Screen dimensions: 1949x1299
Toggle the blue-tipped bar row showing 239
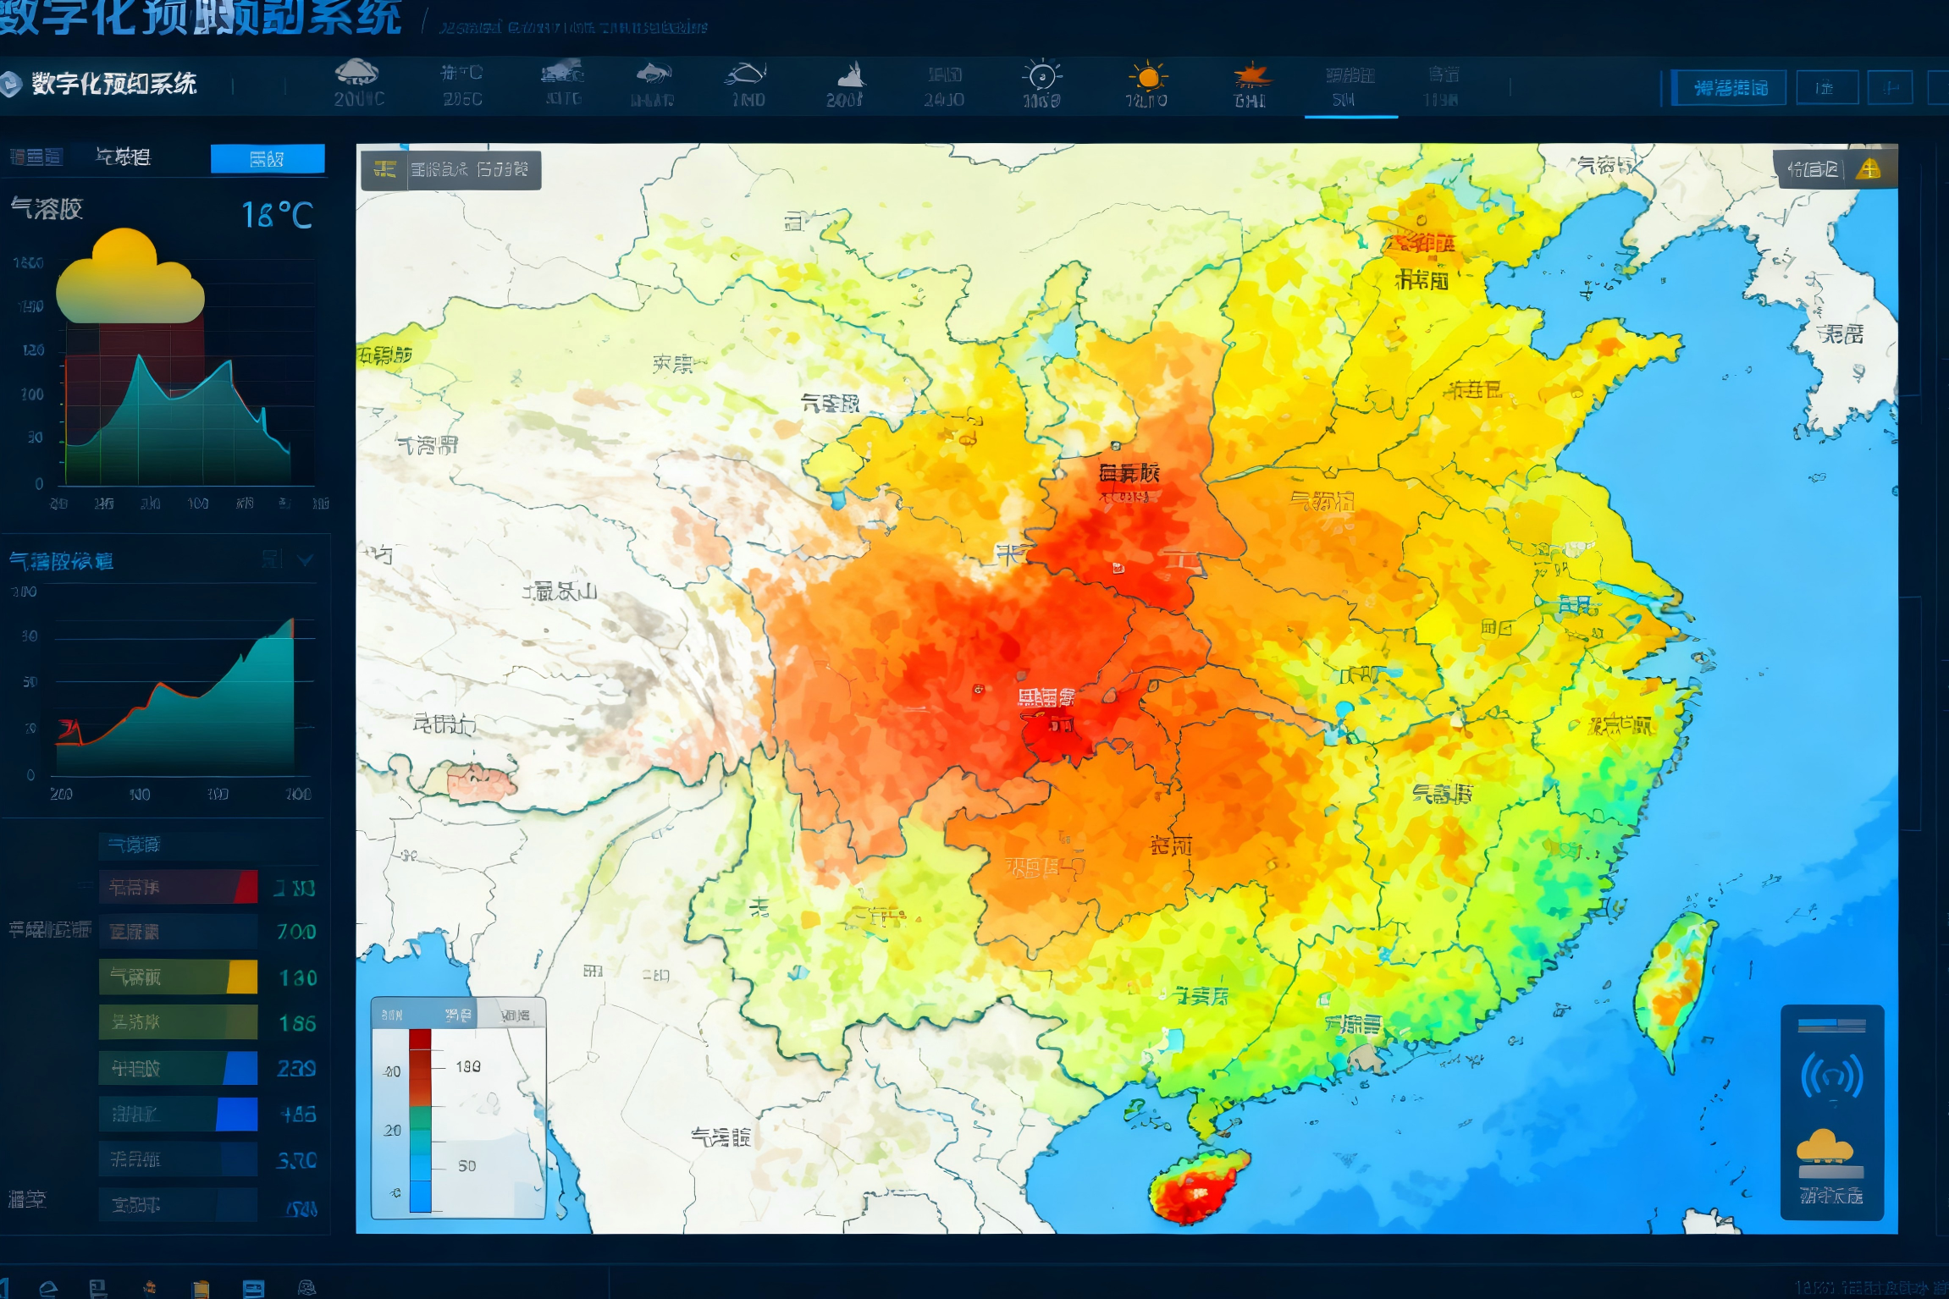click(178, 1069)
